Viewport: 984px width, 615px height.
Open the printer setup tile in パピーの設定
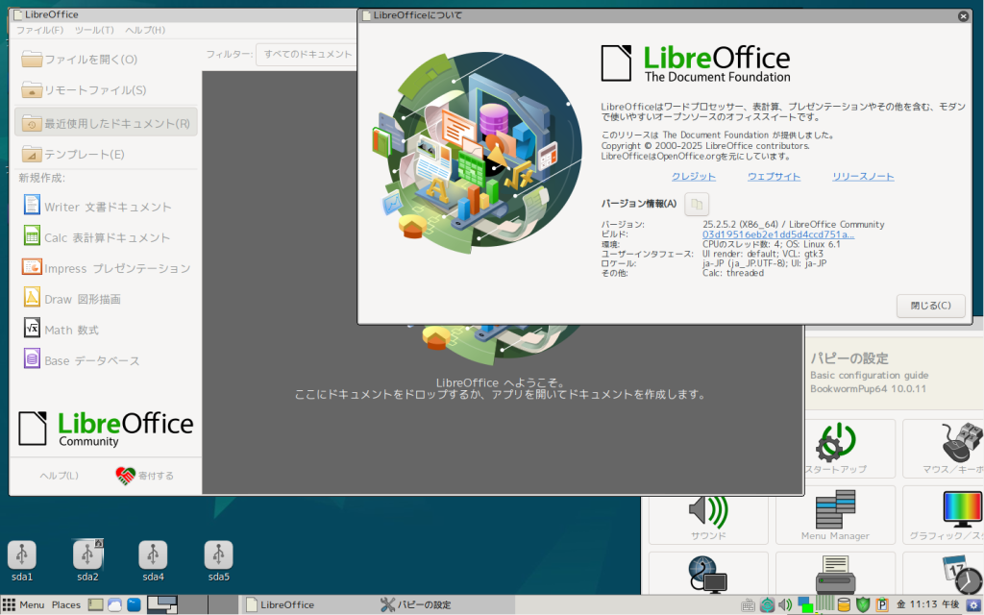click(835, 574)
